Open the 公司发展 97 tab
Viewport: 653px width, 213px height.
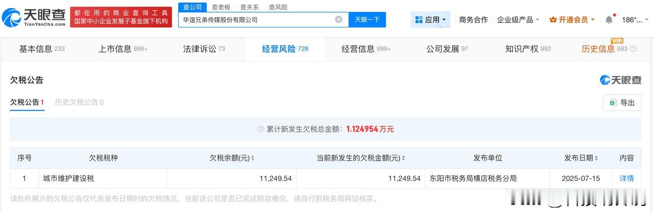pos(447,49)
